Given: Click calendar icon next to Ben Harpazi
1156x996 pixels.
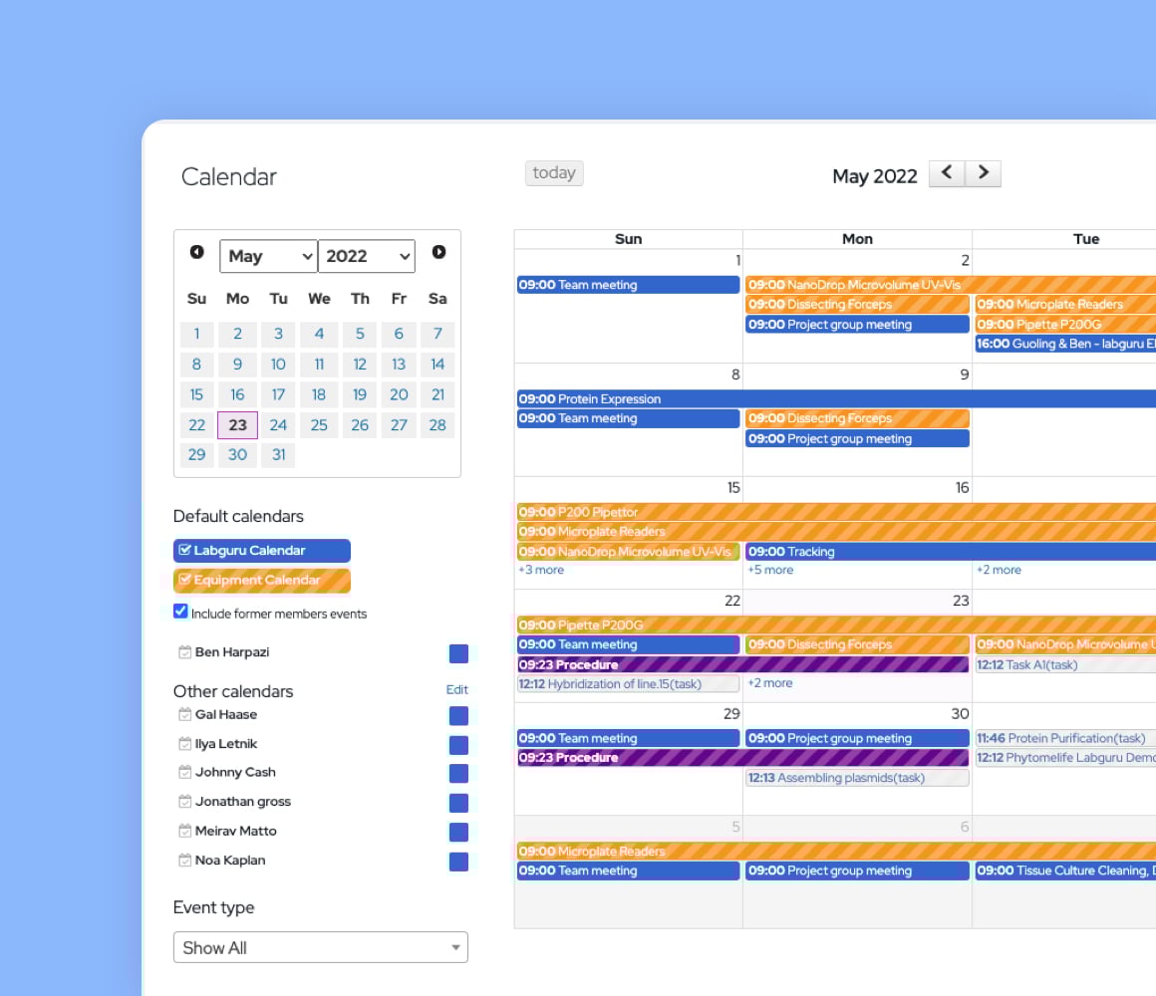Looking at the screenshot, I should [184, 652].
